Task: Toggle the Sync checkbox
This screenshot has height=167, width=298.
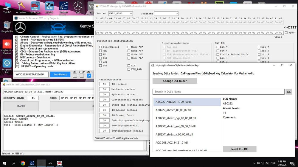Action: 286,33
